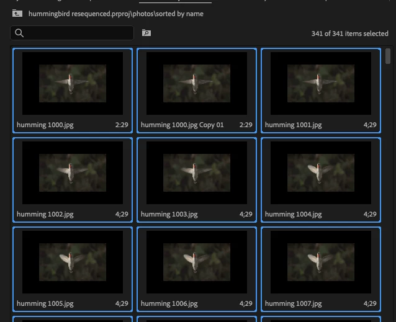Image resolution: width=396 pixels, height=322 pixels.
Task: Focus the bin search field
Action: click(x=72, y=33)
